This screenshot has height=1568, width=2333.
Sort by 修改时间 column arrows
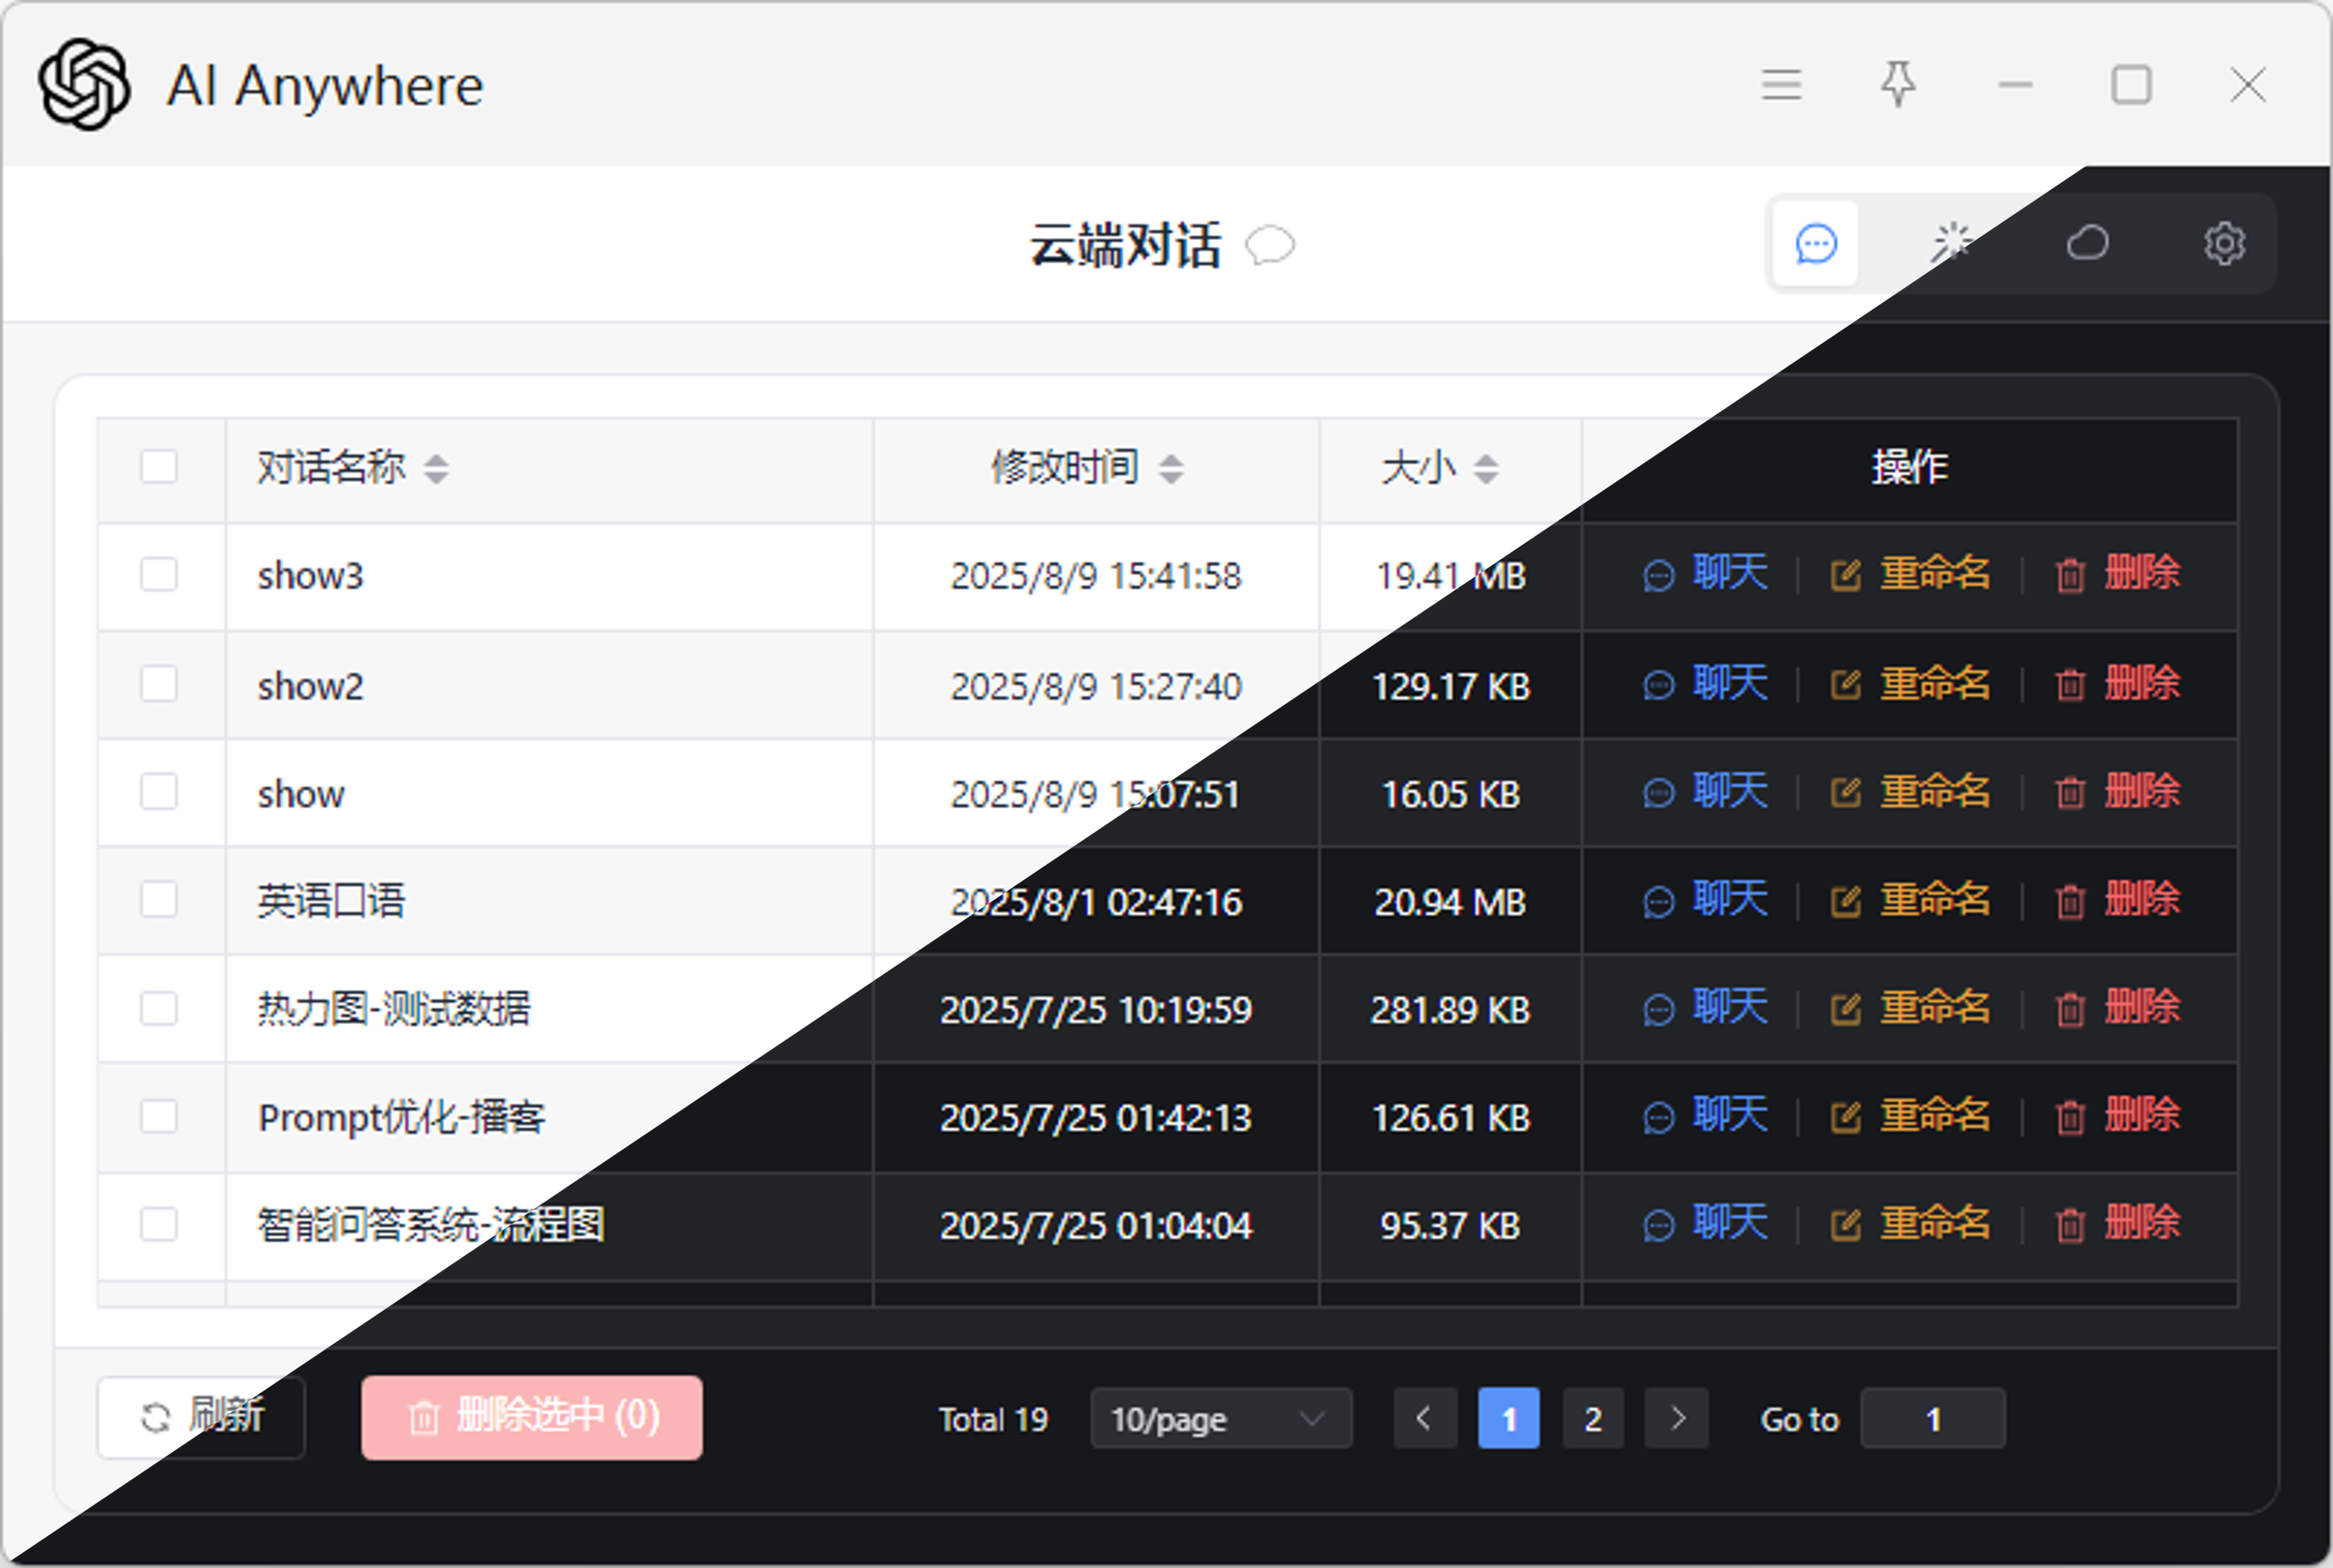[1171, 469]
